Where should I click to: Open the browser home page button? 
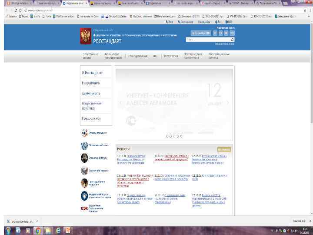20,10
